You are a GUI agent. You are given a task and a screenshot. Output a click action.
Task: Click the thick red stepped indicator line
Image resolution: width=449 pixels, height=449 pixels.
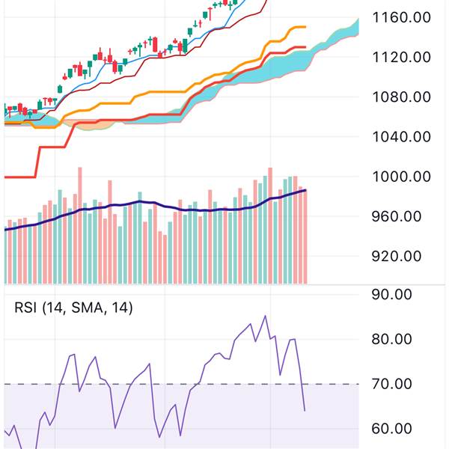[x=45, y=147]
